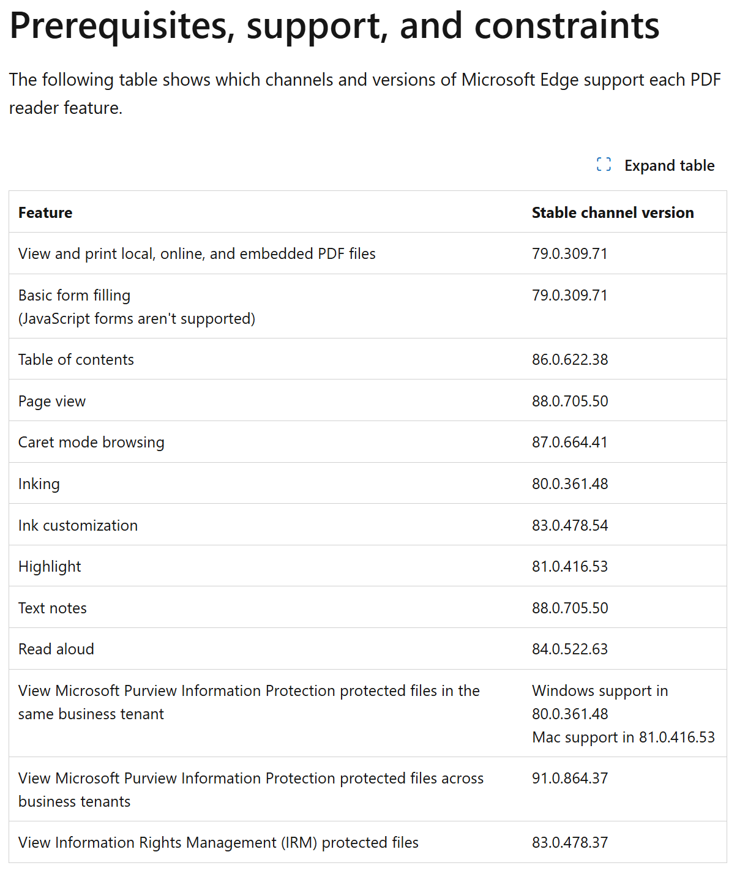The image size is (737, 871).
Task: Click the "Mac support in 81.0.416.53" text
Action: (x=623, y=738)
